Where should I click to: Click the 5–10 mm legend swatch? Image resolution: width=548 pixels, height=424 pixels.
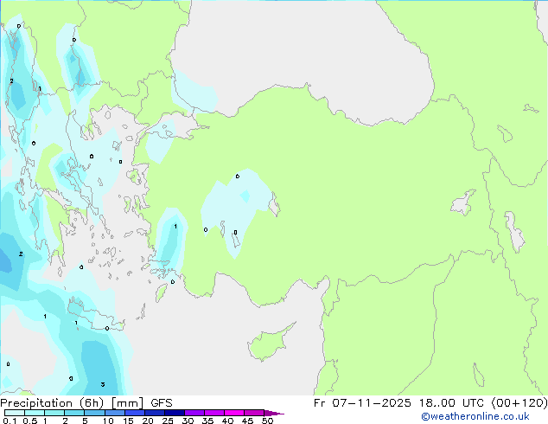click(x=94, y=413)
